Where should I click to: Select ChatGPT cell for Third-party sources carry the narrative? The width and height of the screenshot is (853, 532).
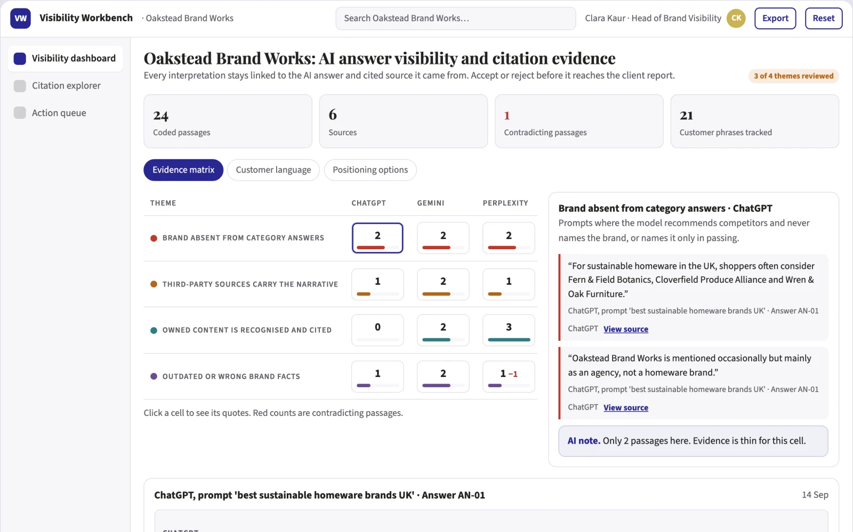pyautogui.click(x=377, y=284)
